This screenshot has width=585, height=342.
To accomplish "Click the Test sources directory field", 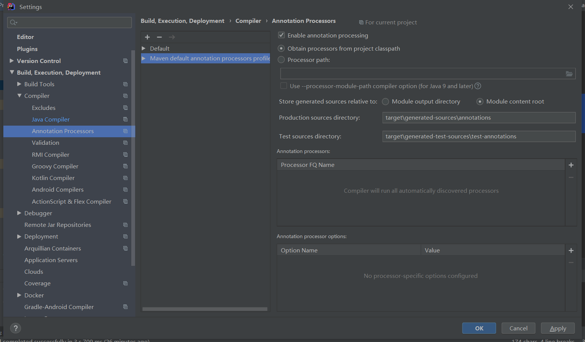I will (x=479, y=136).
